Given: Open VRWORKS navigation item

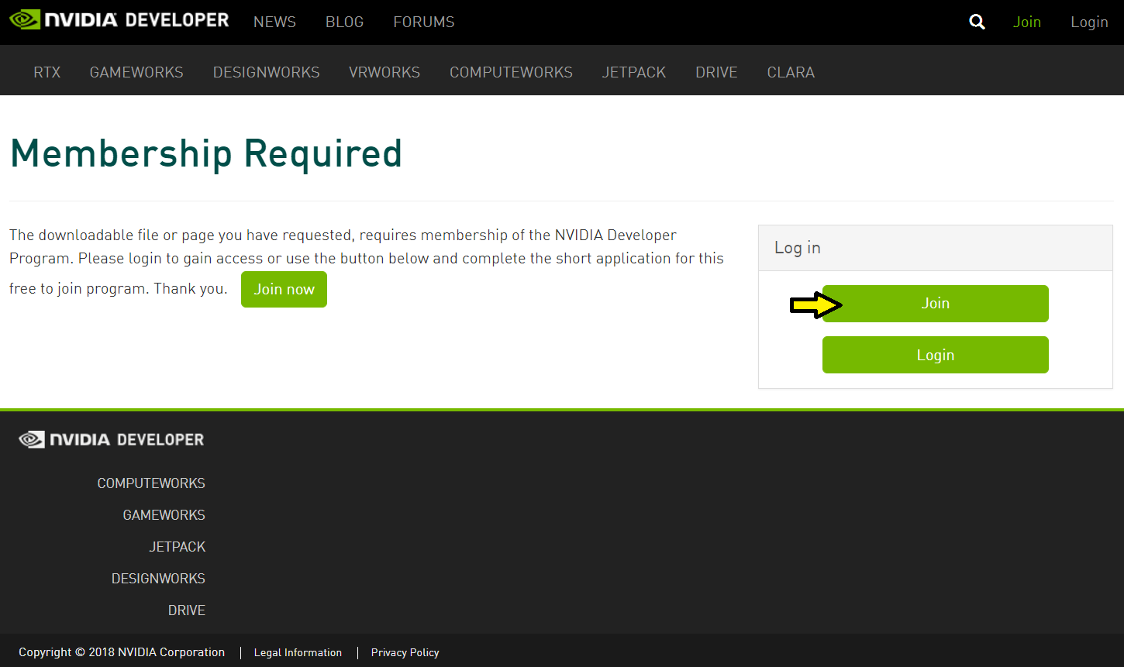Looking at the screenshot, I should point(384,72).
